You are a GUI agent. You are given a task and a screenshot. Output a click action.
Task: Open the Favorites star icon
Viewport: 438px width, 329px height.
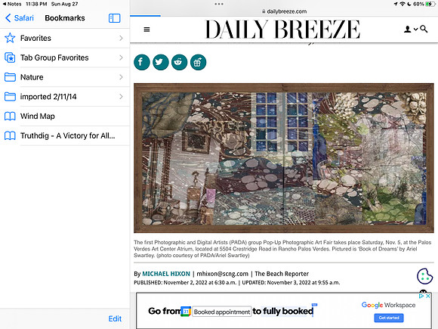10,38
